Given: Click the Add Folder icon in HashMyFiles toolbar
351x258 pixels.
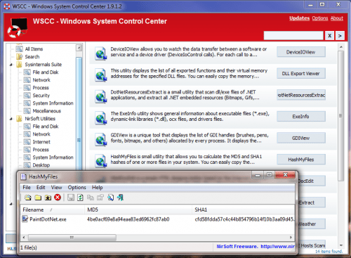Looking at the screenshot, I should [38, 198].
